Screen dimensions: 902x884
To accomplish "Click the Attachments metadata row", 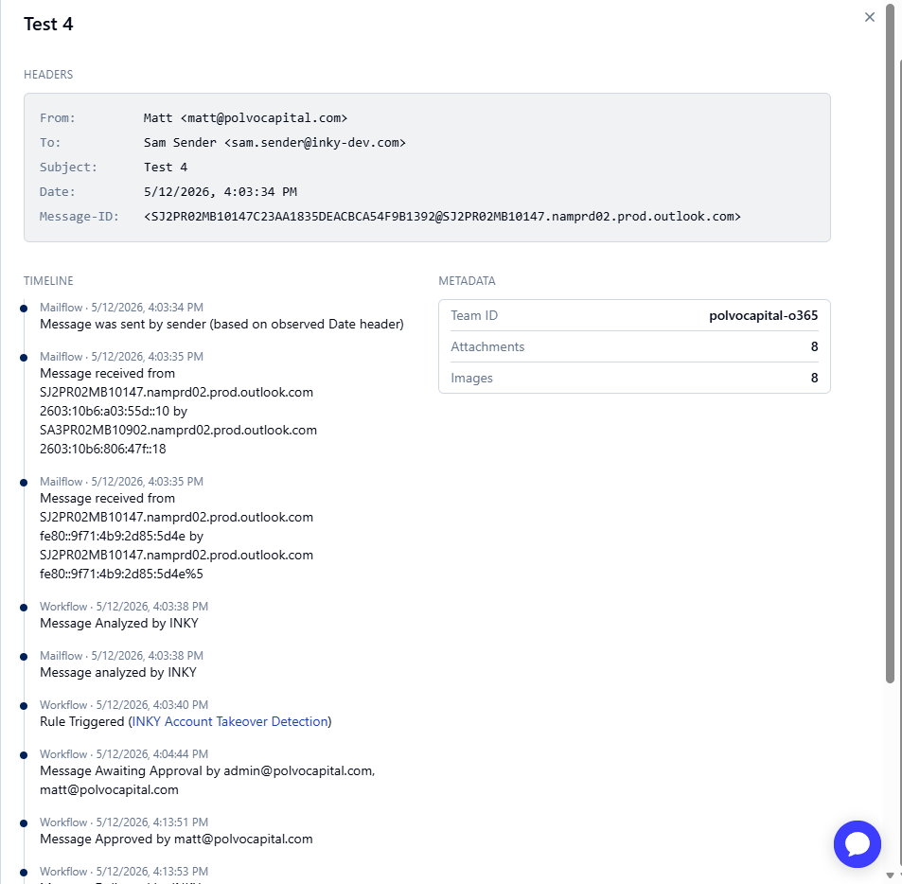I will tap(634, 346).
